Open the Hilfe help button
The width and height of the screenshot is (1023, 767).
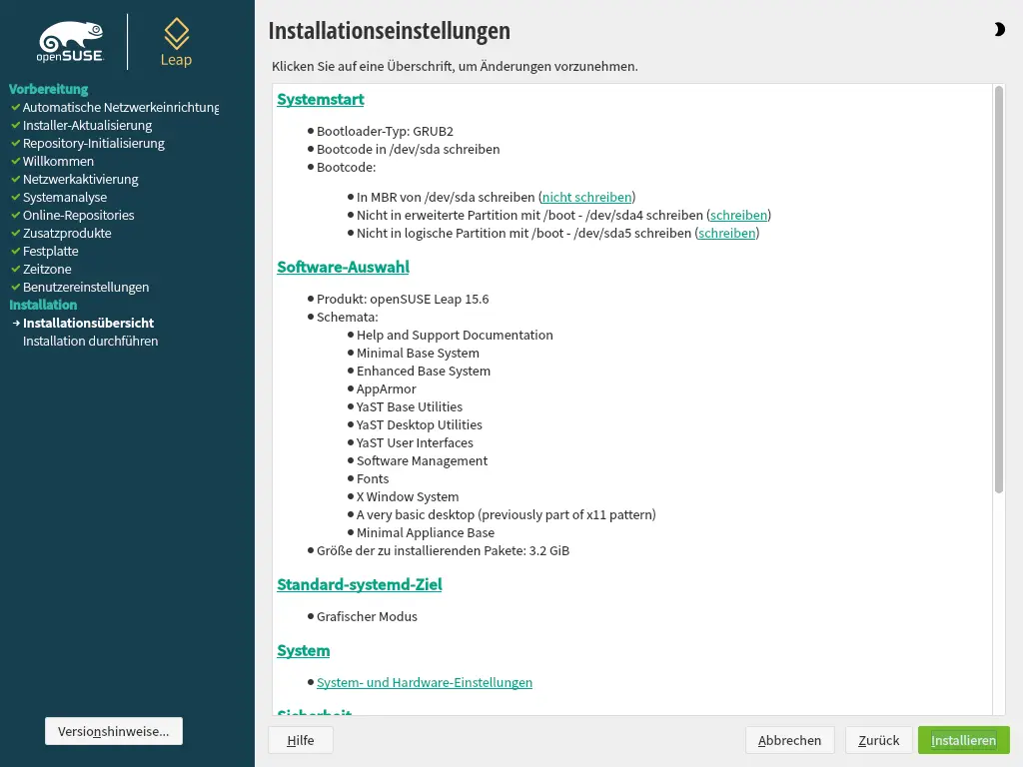[x=300, y=740]
